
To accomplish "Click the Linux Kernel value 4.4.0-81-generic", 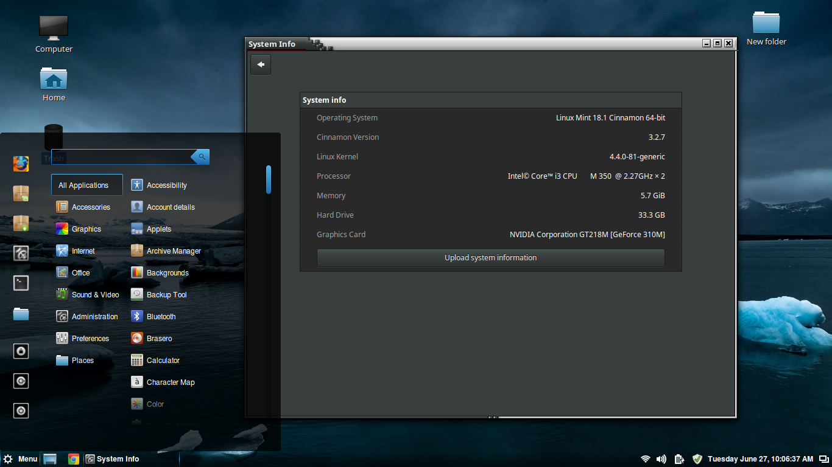I will [x=637, y=157].
